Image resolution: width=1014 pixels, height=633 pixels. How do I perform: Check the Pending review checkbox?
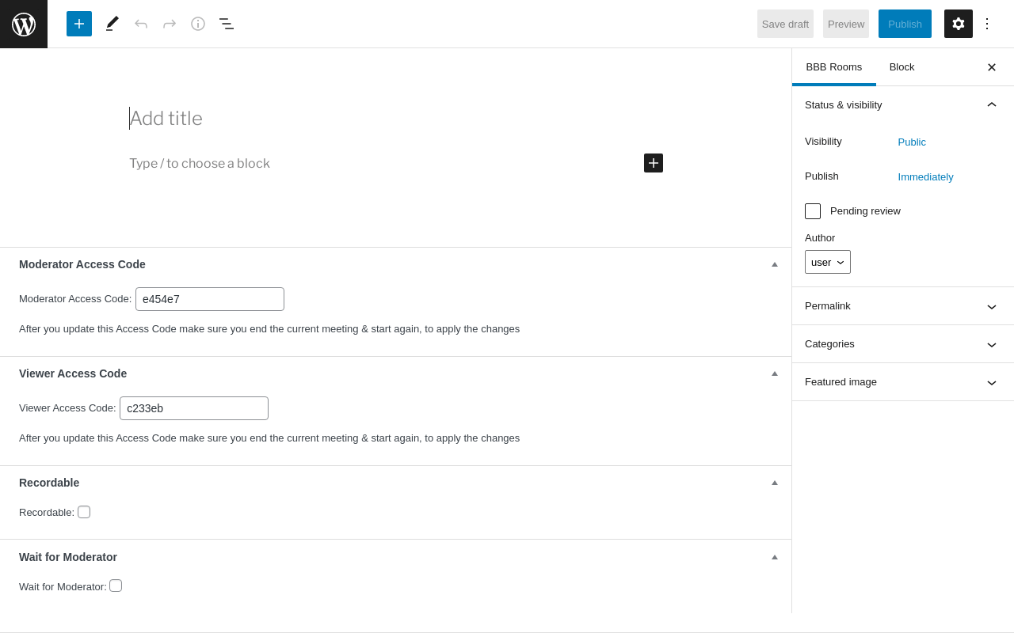pyautogui.click(x=813, y=211)
